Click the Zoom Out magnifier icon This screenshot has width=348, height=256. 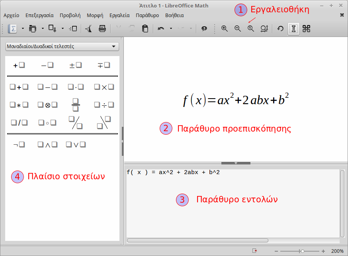click(x=238, y=29)
